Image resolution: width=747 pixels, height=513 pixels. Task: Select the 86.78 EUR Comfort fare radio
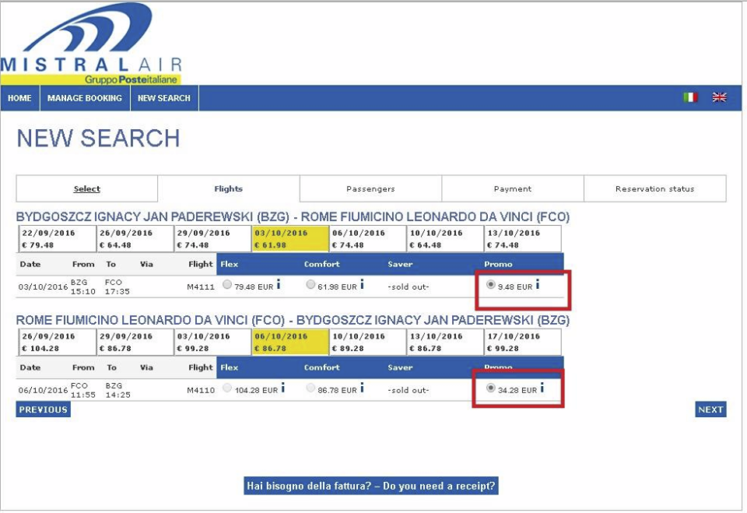pyautogui.click(x=310, y=388)
